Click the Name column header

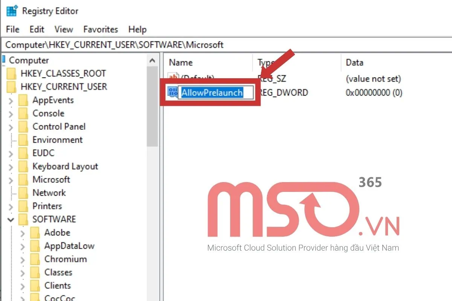181,62
